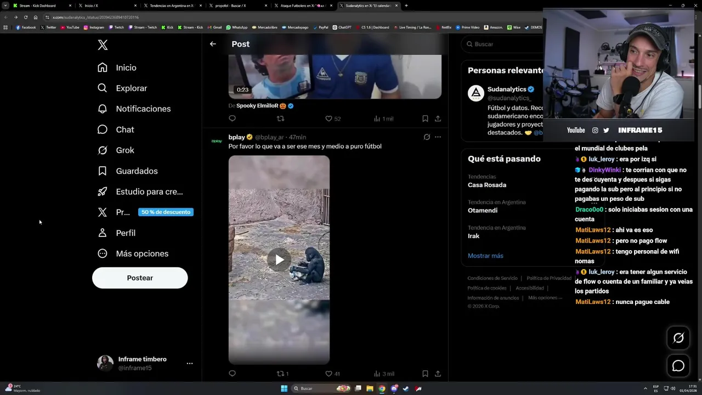The height and width of the screenshot is (395, 702).
Task: Open the Facebook bookmark
Action: [26, 27]
